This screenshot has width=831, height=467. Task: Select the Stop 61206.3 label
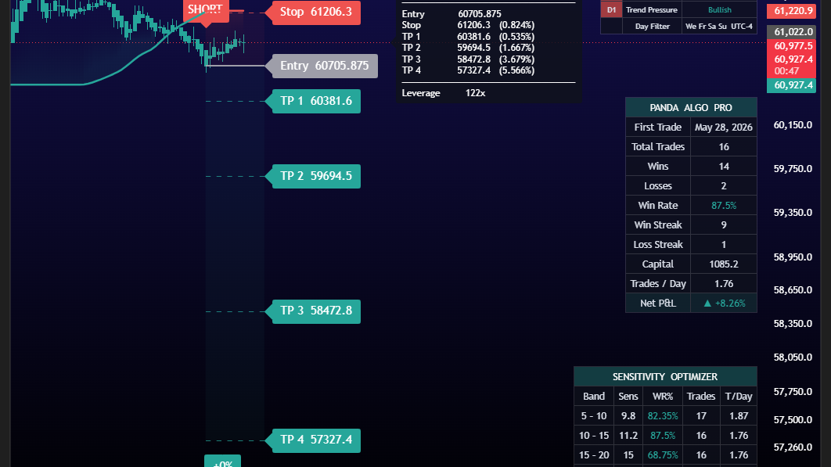coord(316,13)
